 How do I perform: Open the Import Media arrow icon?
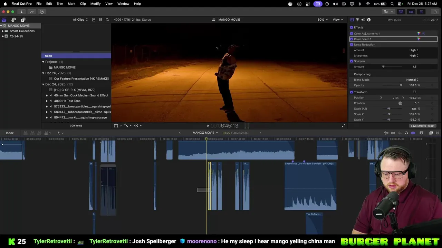click(x=21, y=12)
